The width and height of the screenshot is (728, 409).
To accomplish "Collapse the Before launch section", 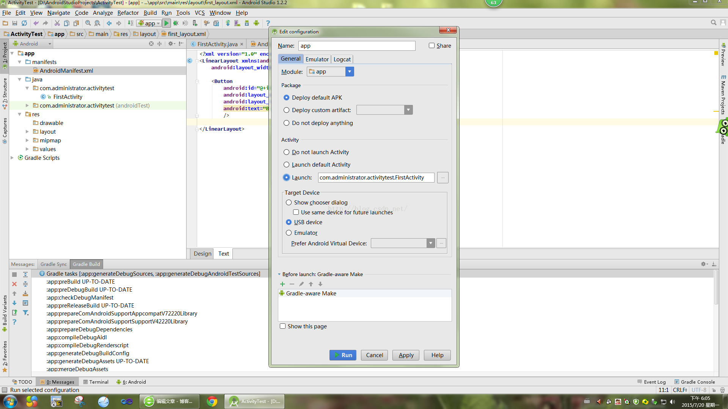I will (279, 275).
